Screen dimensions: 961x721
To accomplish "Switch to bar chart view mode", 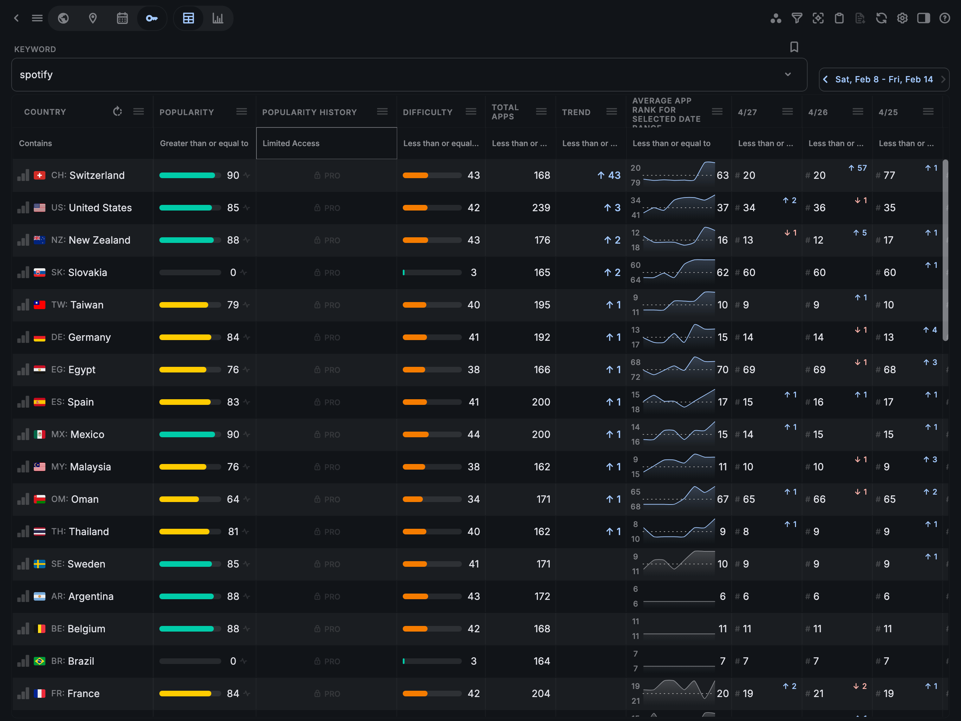I will 218,18.
